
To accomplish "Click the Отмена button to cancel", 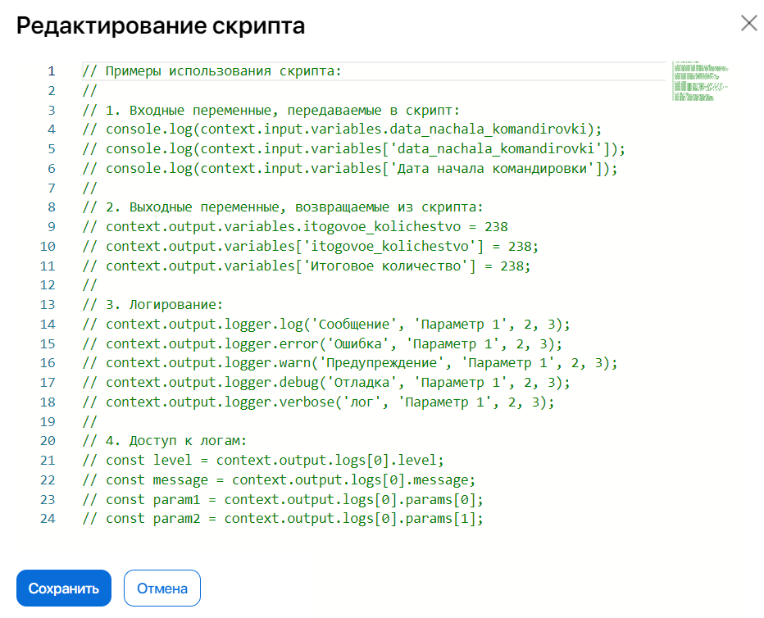I will (x=161, y=588).
